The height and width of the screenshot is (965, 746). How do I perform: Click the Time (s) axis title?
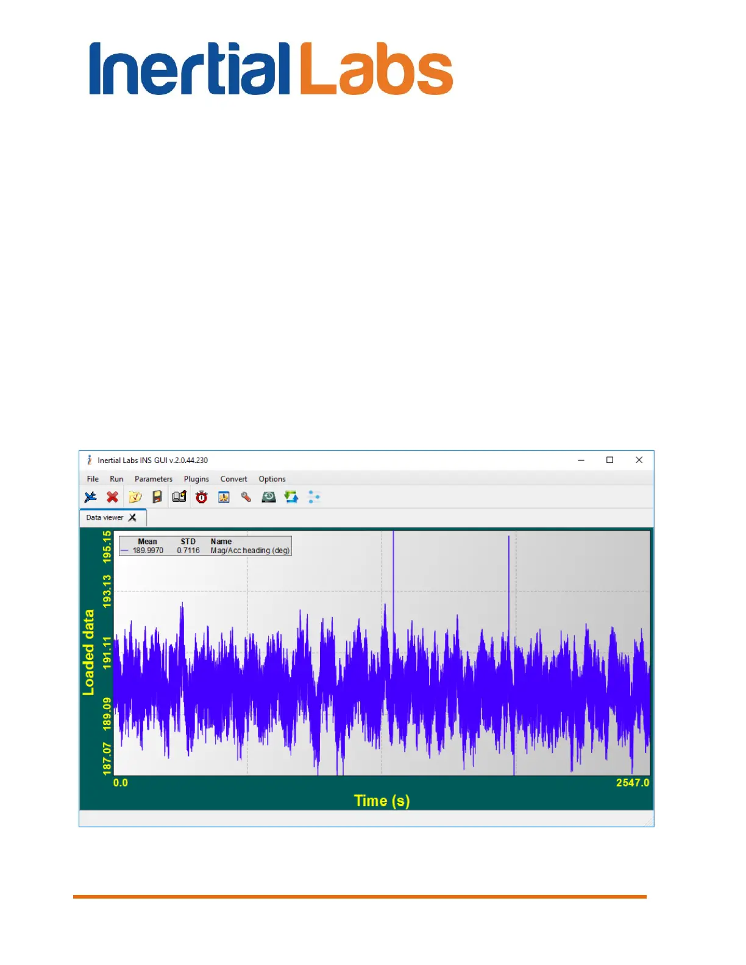coord(382,801)
